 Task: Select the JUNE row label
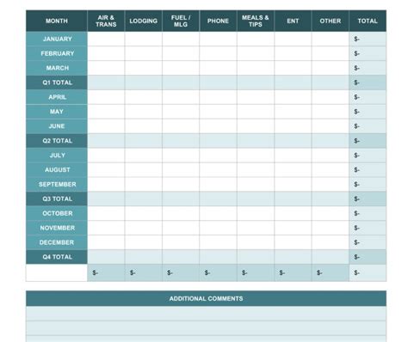[57, 126]
